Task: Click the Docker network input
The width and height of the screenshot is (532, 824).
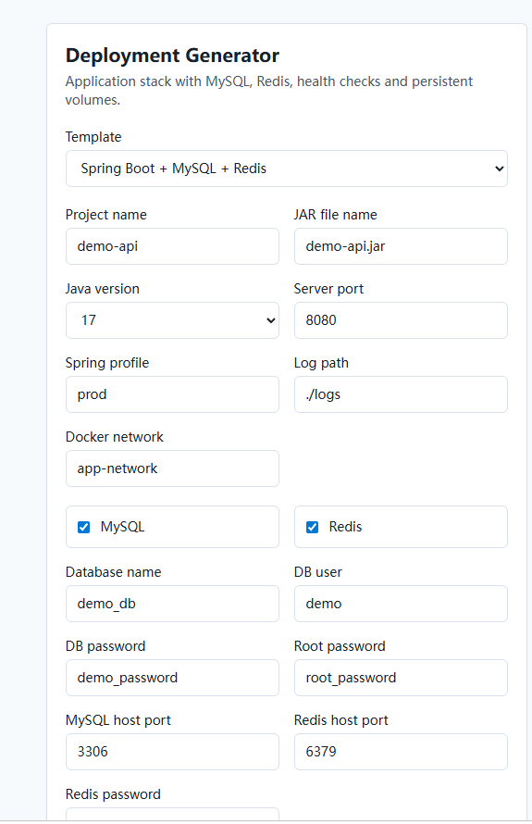Action: pos(172,468)
